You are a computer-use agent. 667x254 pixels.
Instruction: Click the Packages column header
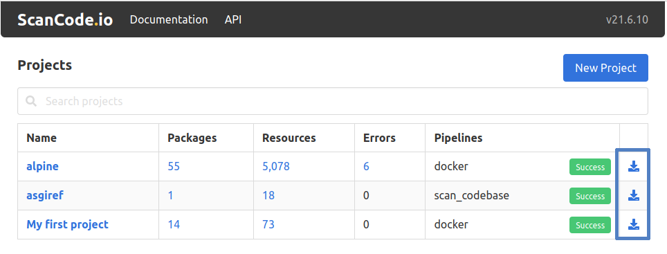[x=192, y=138]
